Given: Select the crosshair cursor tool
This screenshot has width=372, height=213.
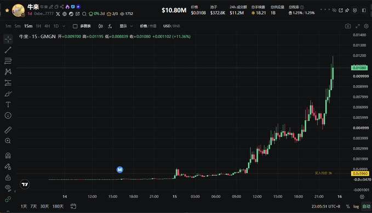Looking at the screenshot, I should (8, 39).
